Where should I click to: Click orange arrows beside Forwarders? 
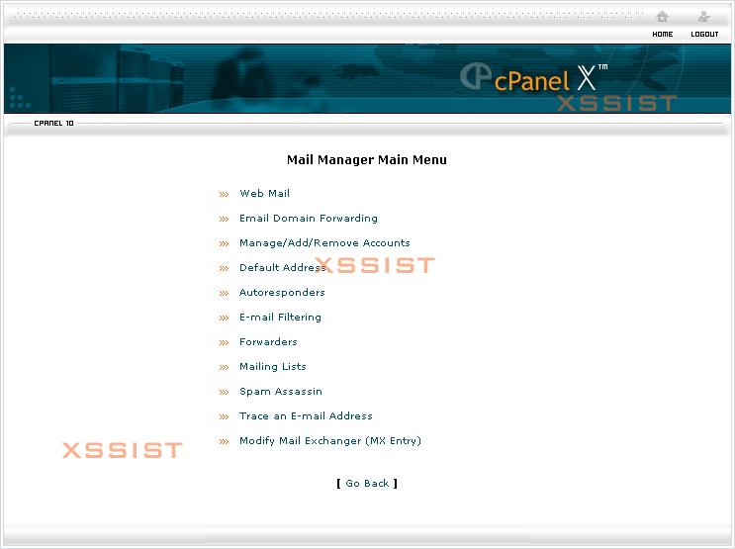pyautogui.click(x=224, y=343)
